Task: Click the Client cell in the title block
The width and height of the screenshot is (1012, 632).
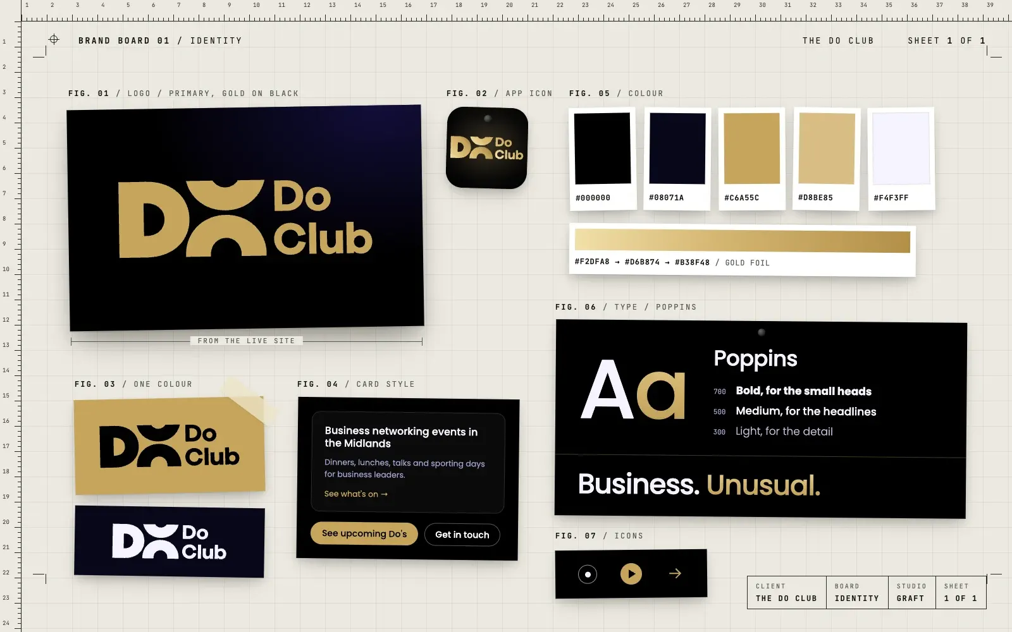Action: [787, 592]
